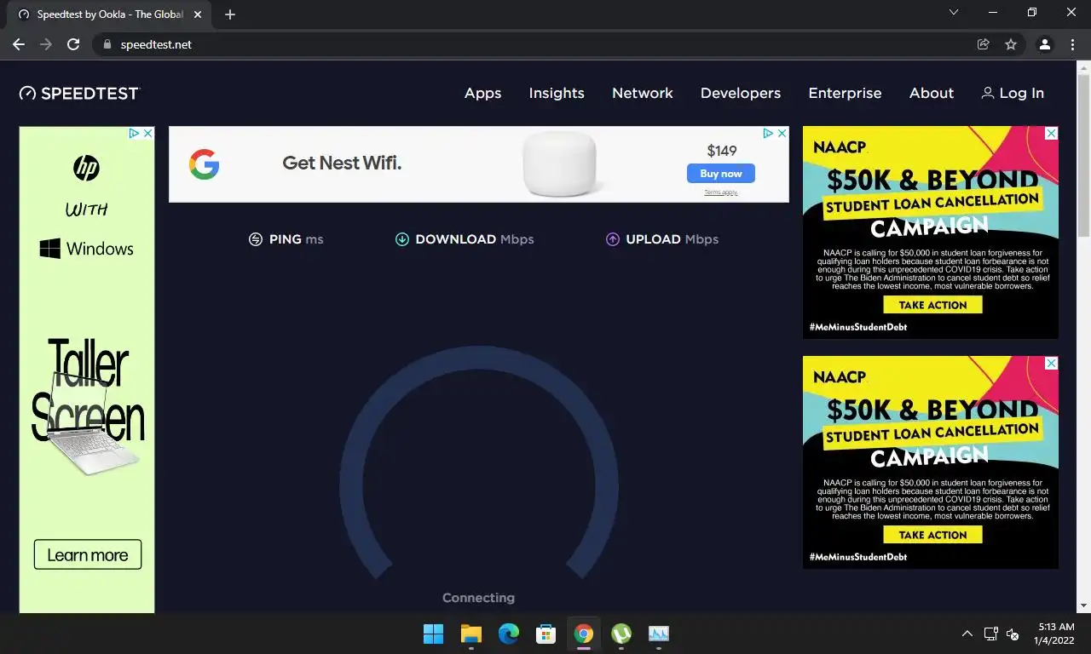Click the muted volume tray icon
Viewport: 1091px width, 654px height.
click(1013, 634)
